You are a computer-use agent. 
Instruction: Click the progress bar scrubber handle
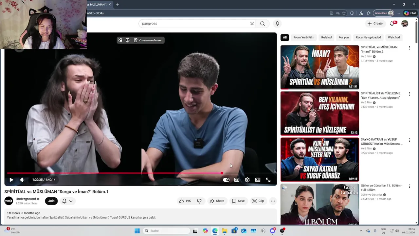coord(222,173)
